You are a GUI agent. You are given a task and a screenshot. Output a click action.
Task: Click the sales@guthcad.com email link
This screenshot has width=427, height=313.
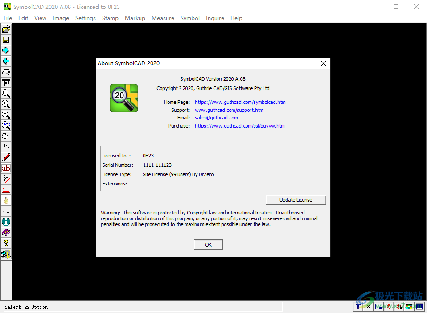tap(216, 118)
